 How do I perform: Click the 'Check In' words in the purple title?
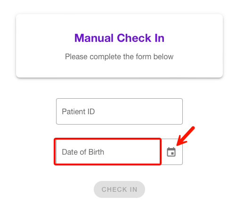pyautogui.click(x=141, y=38)
